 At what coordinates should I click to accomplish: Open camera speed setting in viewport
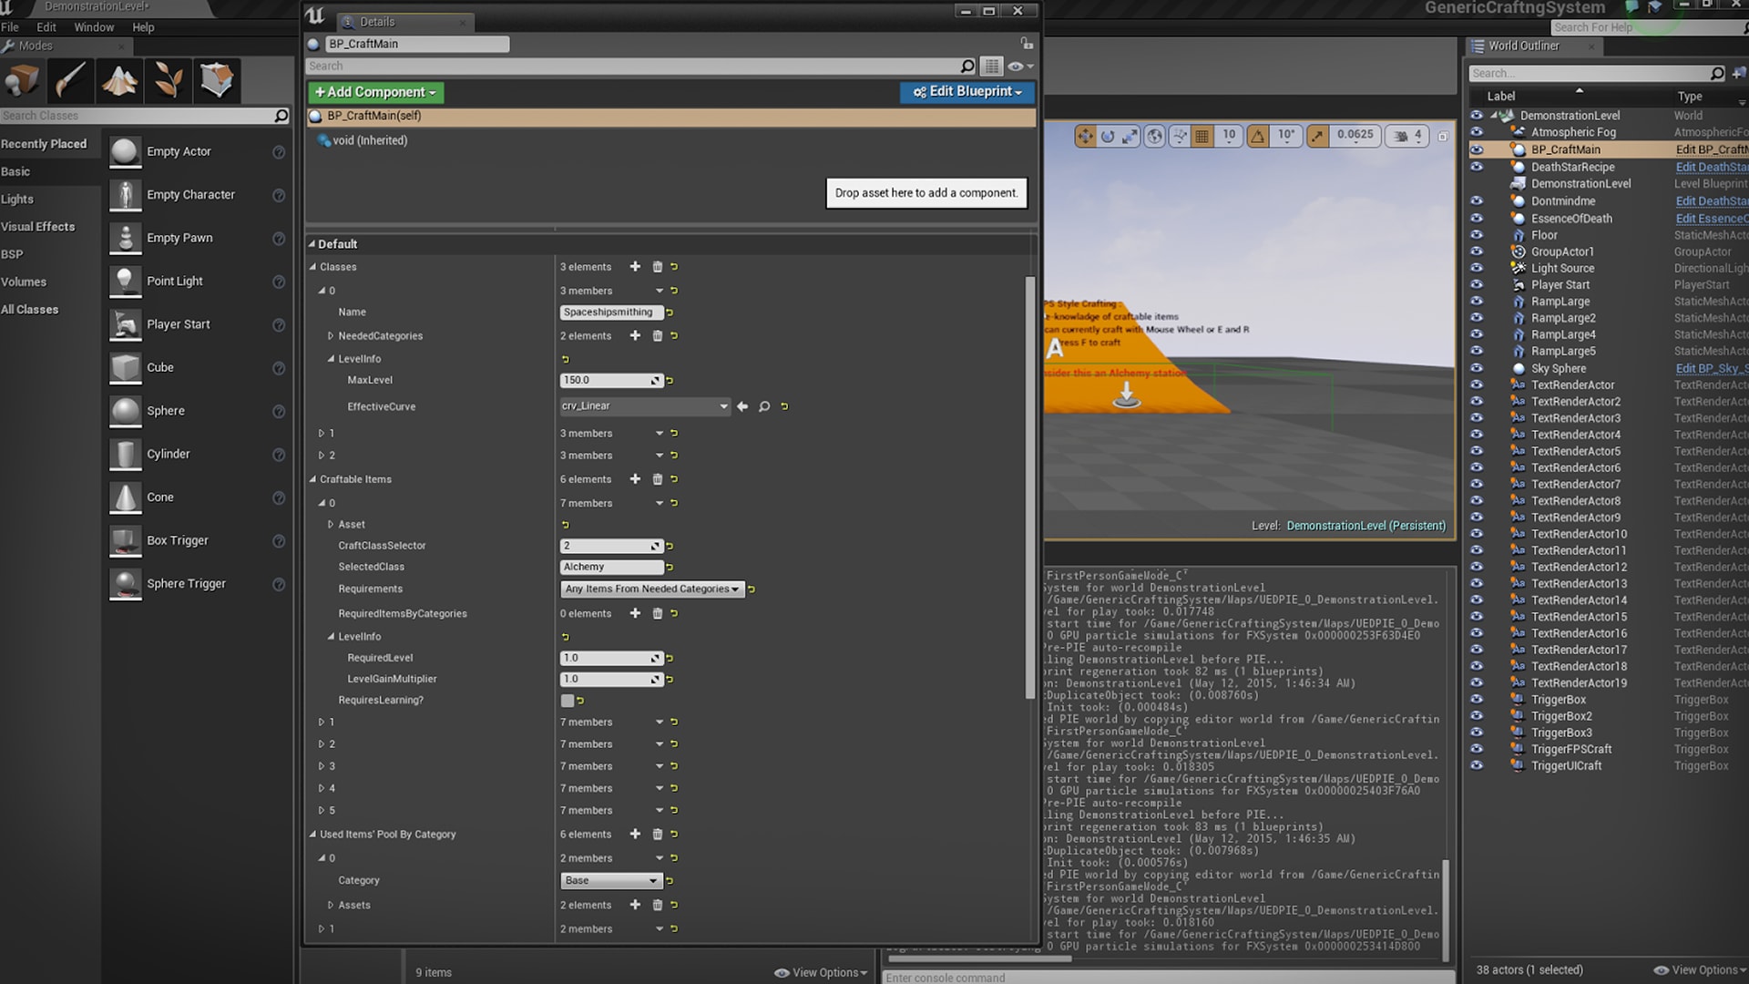coord(1408,136)
